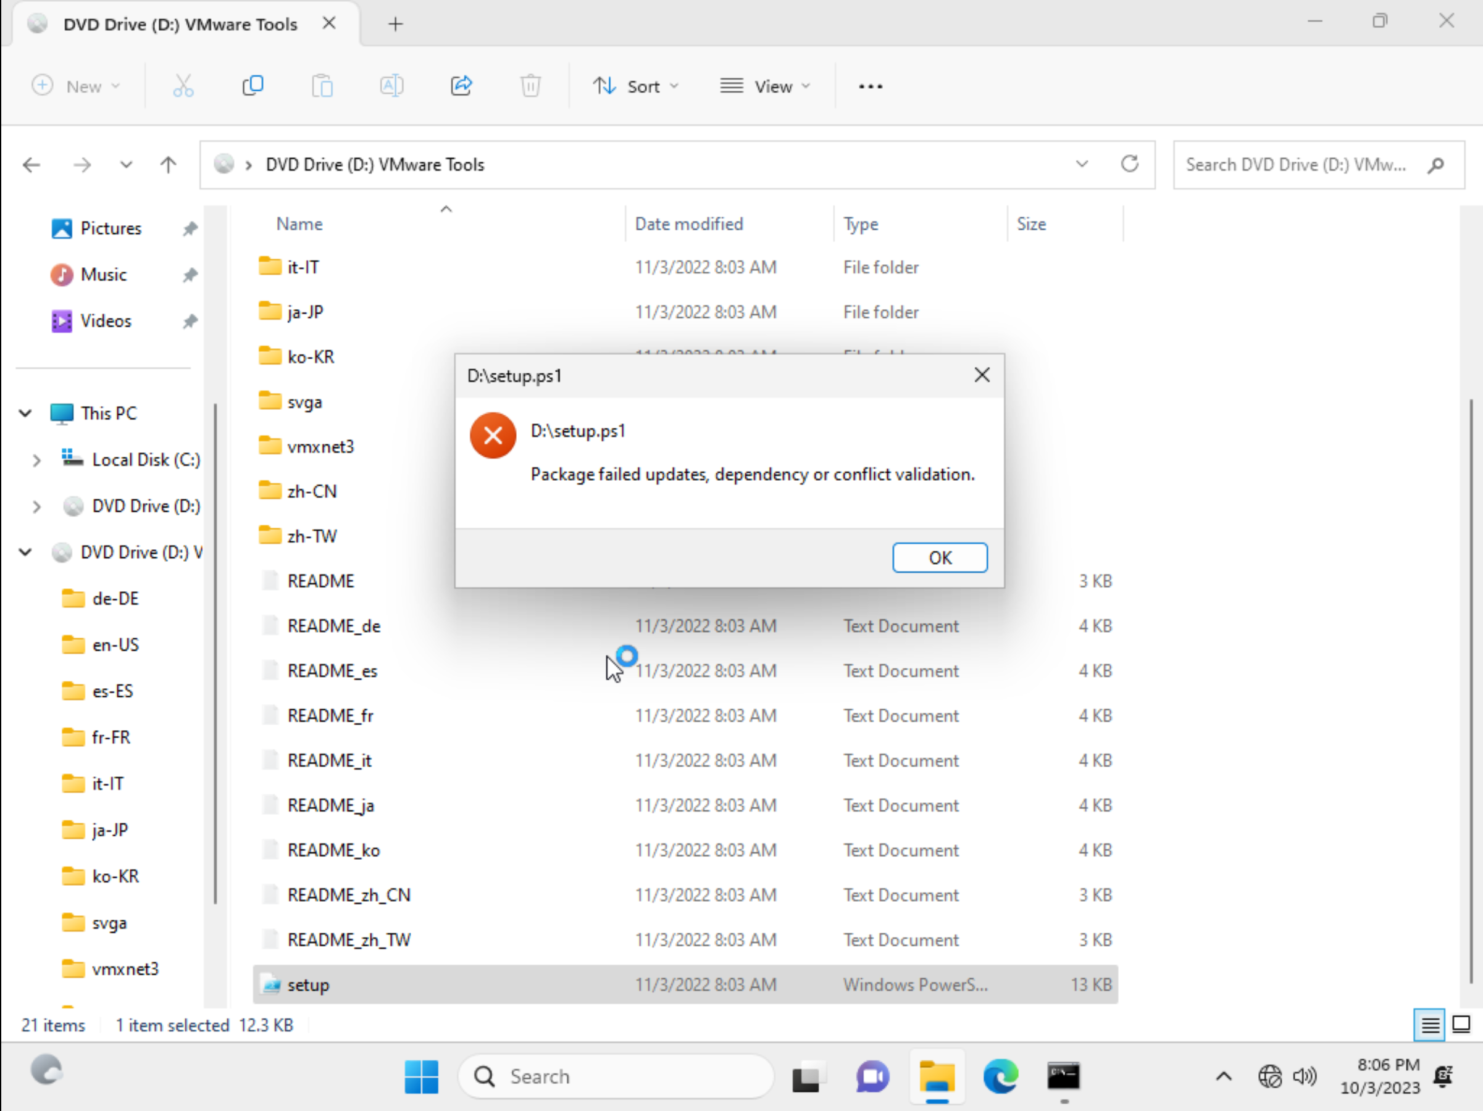
Task: Click the Delete icon in the toolbar
Action: click(x=530, y=85)
